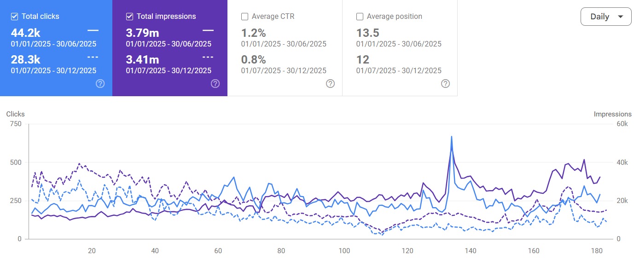Tick the Average position checkbox
Image resolution: width=634 pixels, height=261 pixels.
pos(360,17)
